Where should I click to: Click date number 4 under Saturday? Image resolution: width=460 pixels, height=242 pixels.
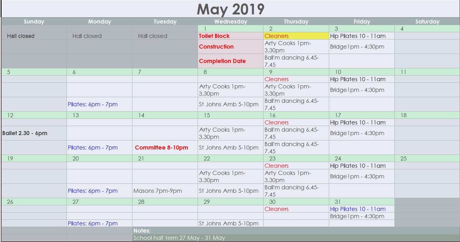tap(402, 29)
